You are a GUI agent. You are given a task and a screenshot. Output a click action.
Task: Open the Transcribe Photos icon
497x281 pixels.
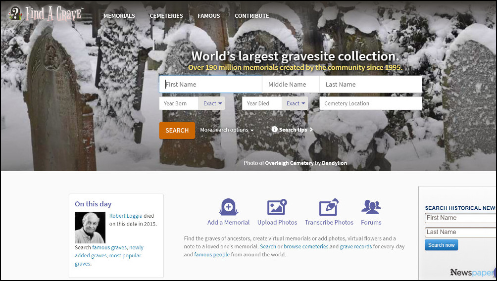(x=329, y=207)
